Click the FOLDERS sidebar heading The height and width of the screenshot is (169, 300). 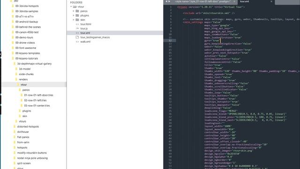pos(76,2)
